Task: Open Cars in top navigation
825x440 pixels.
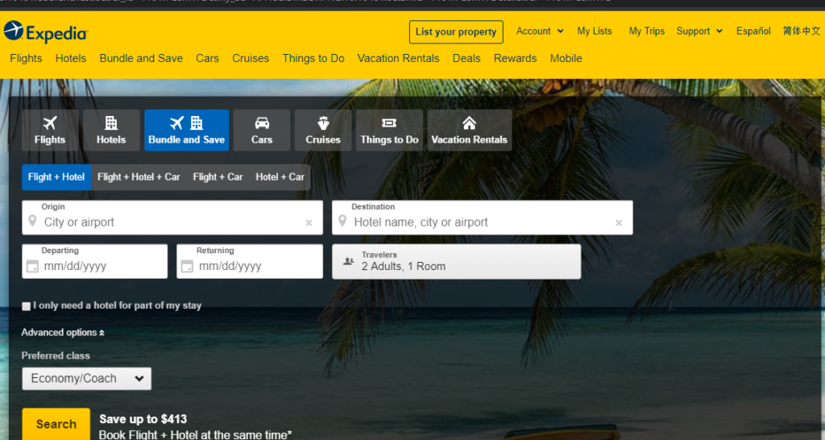Action: click(207, 58)
